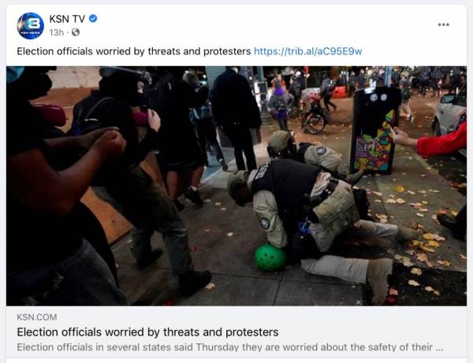Click the colorful art kiosk in the photo
Viewport: 473px width, 363px height.
375,131
